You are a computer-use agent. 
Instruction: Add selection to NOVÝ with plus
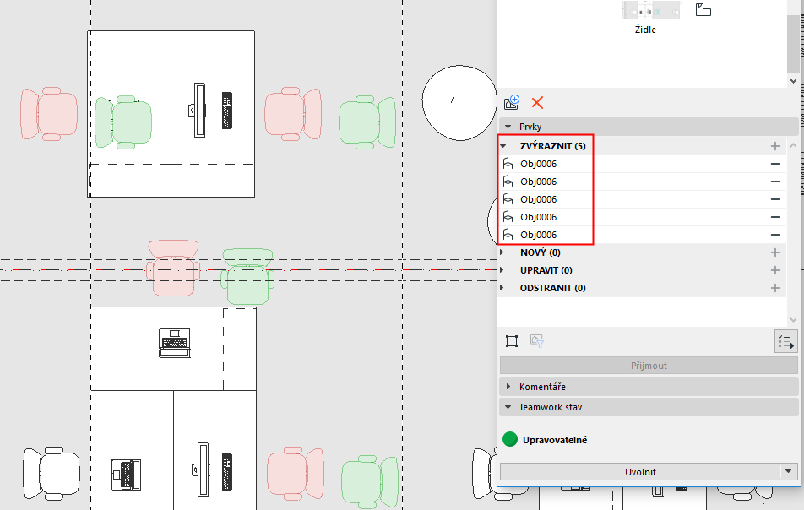click(774, 252)
